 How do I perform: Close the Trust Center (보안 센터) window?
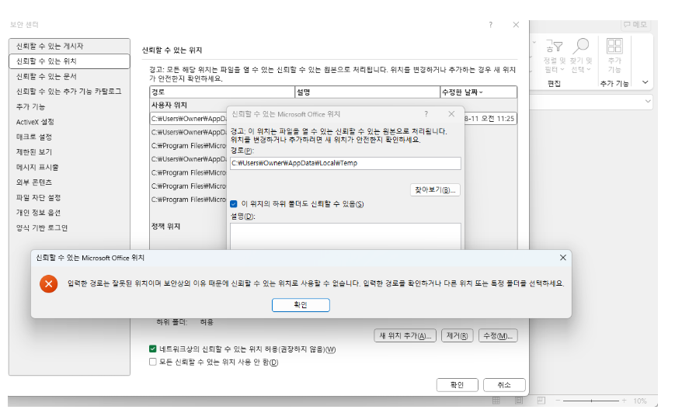[x=516, y=25]
